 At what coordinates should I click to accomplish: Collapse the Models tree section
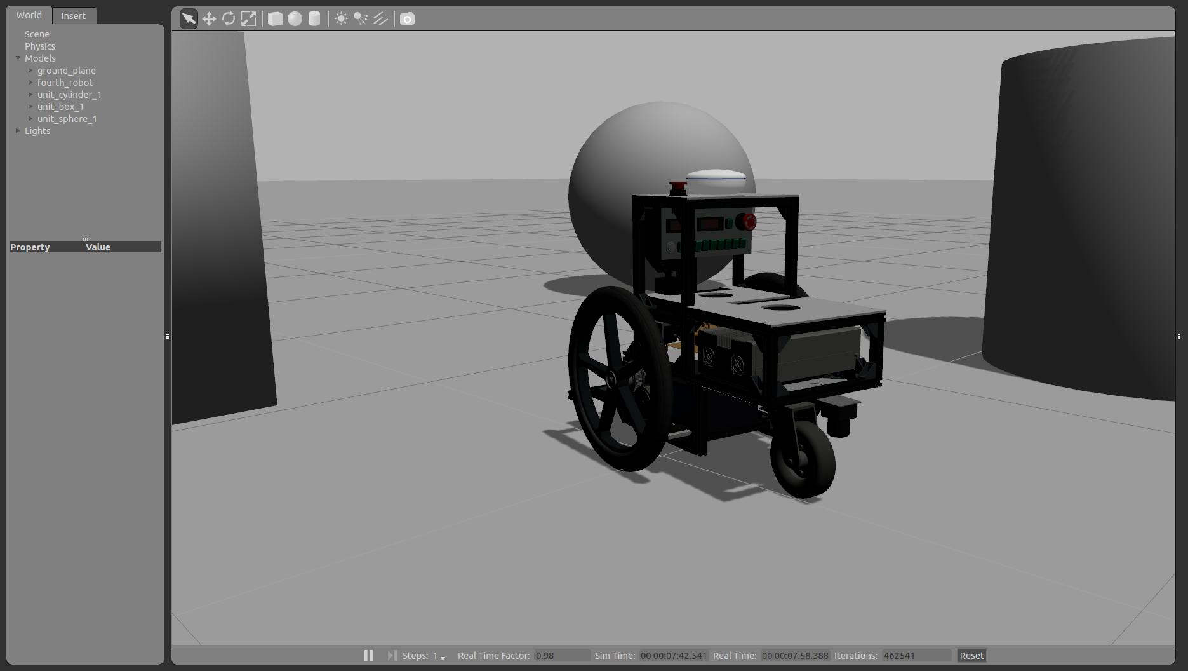tap(18, 58)
